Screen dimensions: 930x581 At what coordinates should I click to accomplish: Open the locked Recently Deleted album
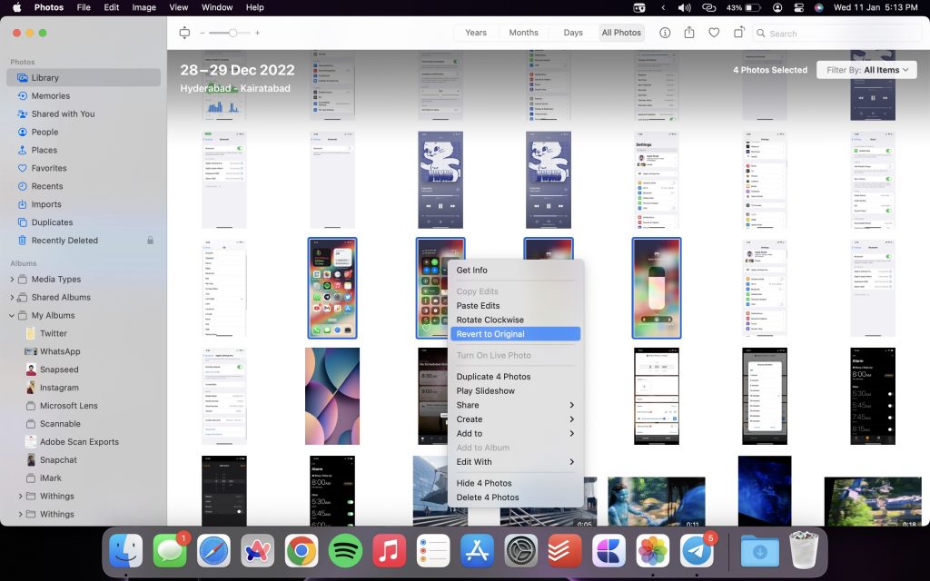(x=66, y=241)
